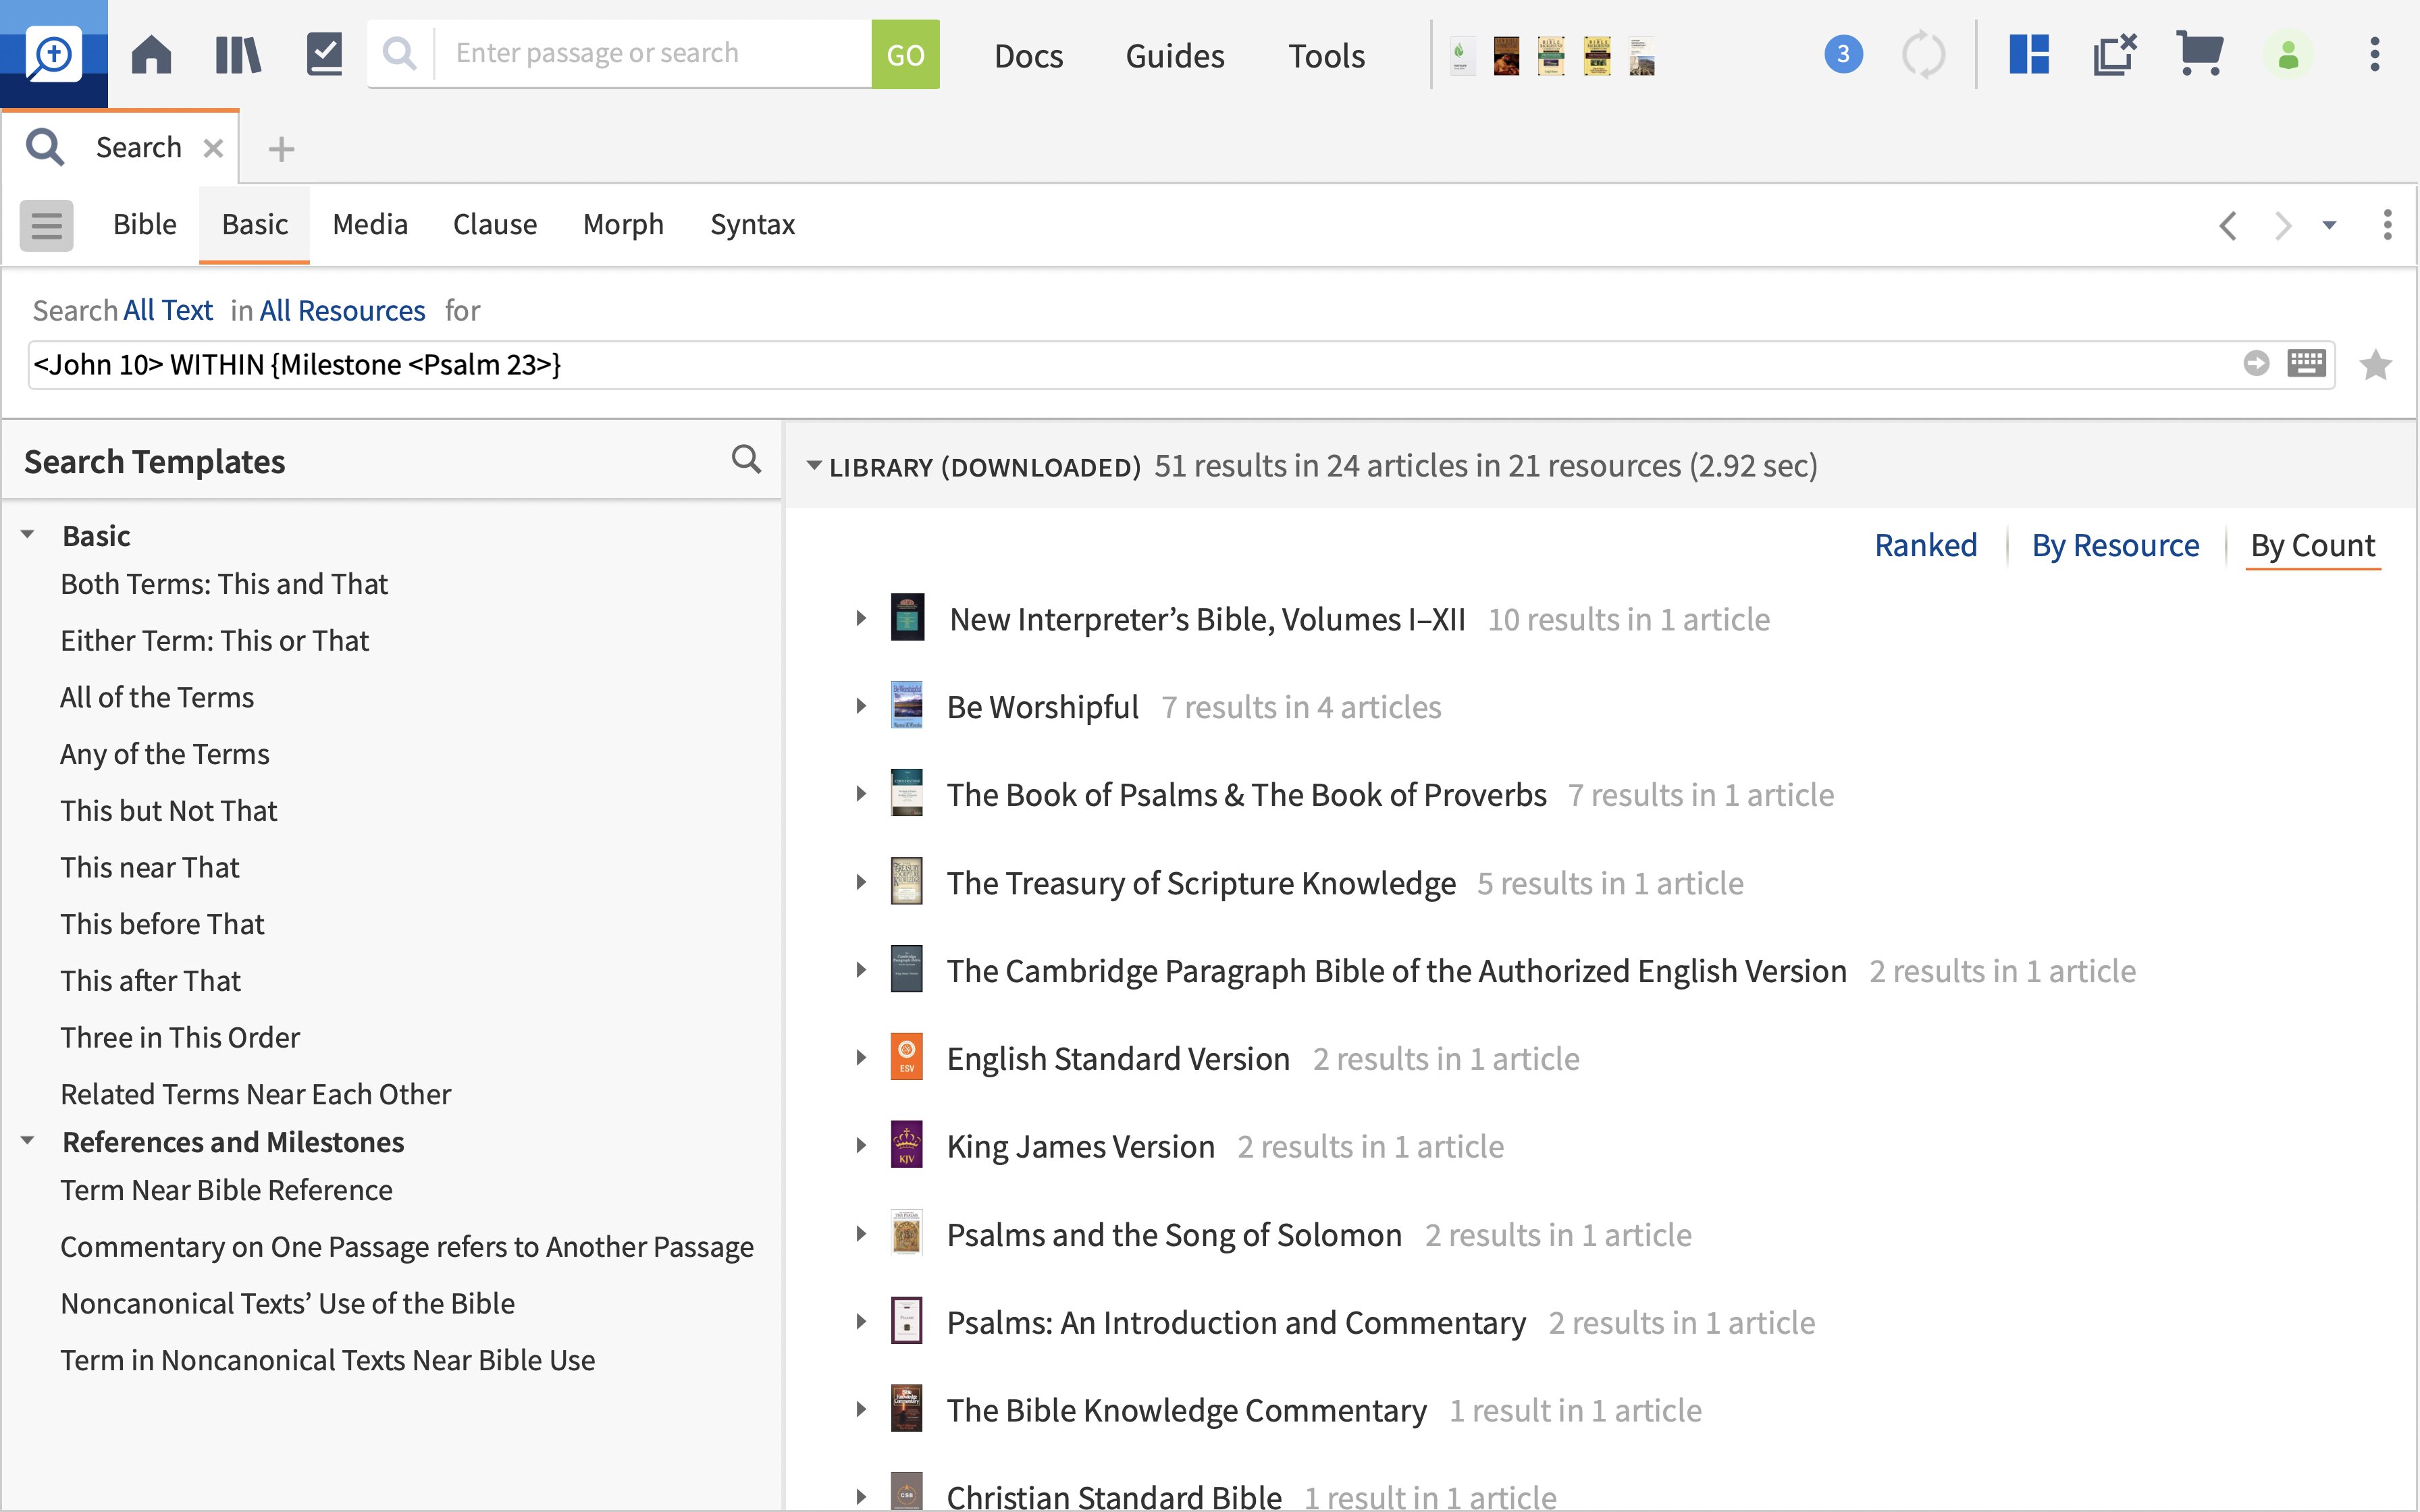Close the Search panel tab
This screenshot has height=1512, width=2420.
[x=213, y=148]
